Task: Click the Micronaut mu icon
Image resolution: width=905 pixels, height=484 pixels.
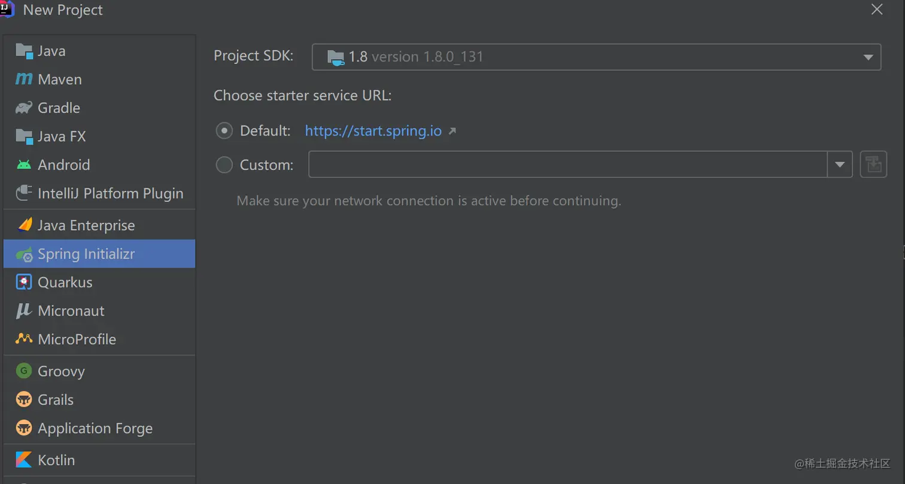Action: [x=24, y=311]
